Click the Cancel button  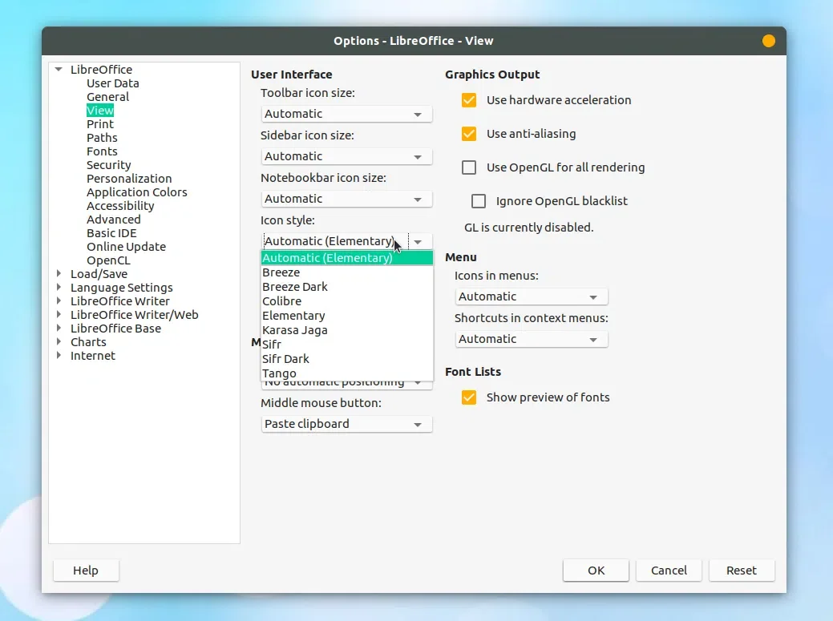[669, 571]
